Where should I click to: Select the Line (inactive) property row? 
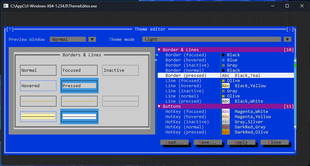pos(226,91)
